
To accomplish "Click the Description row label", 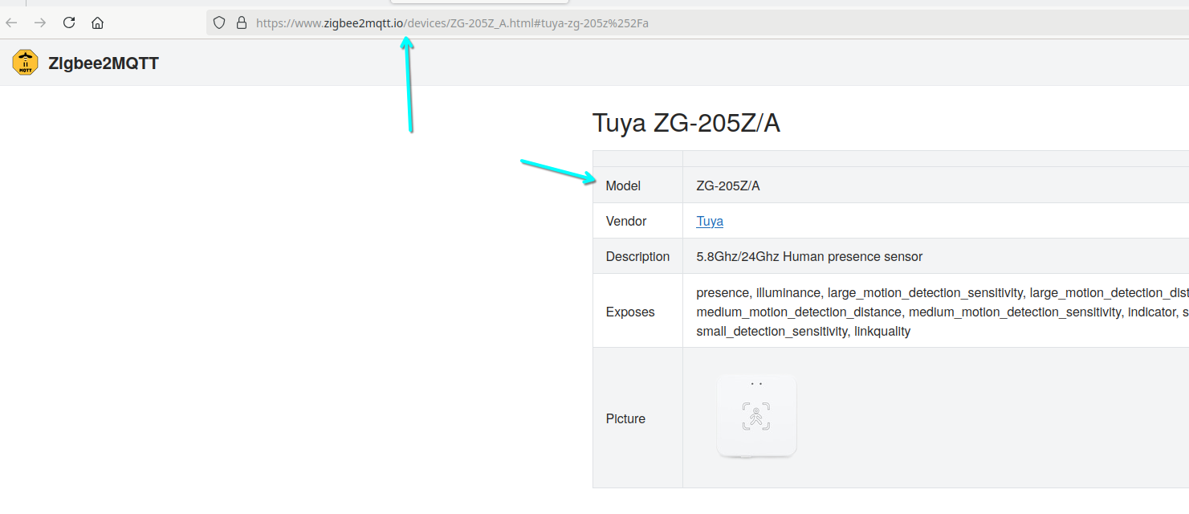I will [x=637, y=256].
